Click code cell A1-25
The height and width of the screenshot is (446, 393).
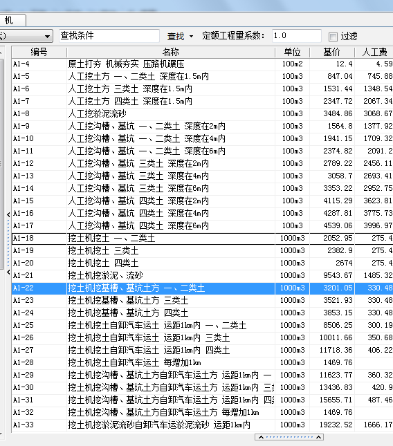click(x=39, y=326)
